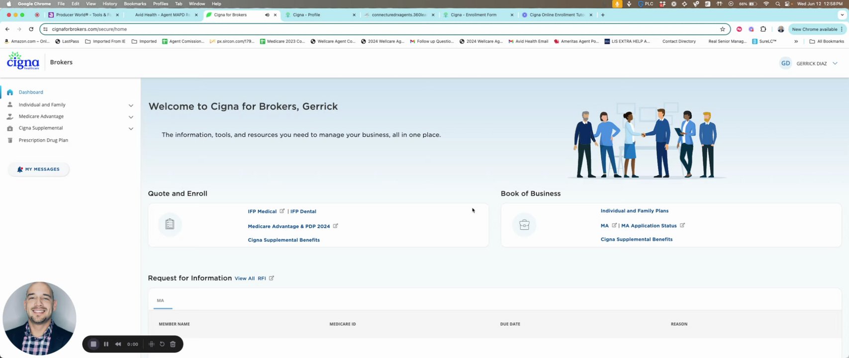
Task: Open the All Bookmarks folder
Action: tap(827, 41)
